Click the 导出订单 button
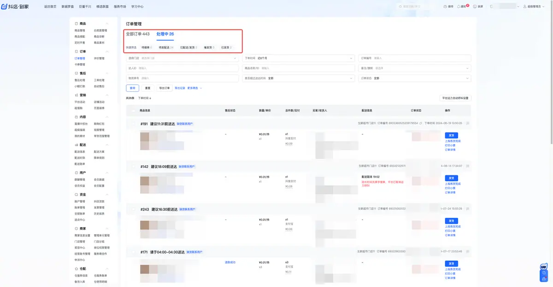This screenshot has height=287, width=553. 165,88
